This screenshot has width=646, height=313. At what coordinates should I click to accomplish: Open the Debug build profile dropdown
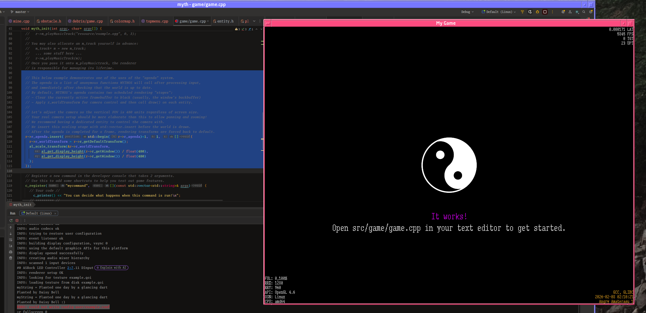467,12
